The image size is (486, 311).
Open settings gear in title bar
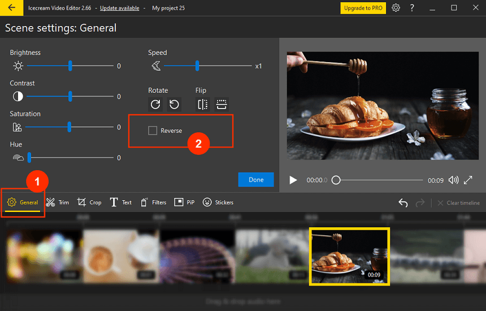tap(396, 8)
